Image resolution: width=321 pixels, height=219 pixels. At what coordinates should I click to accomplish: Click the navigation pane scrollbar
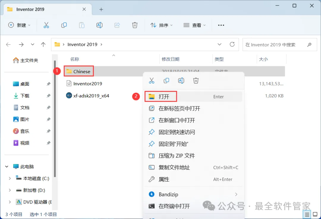tap(55, 119)
